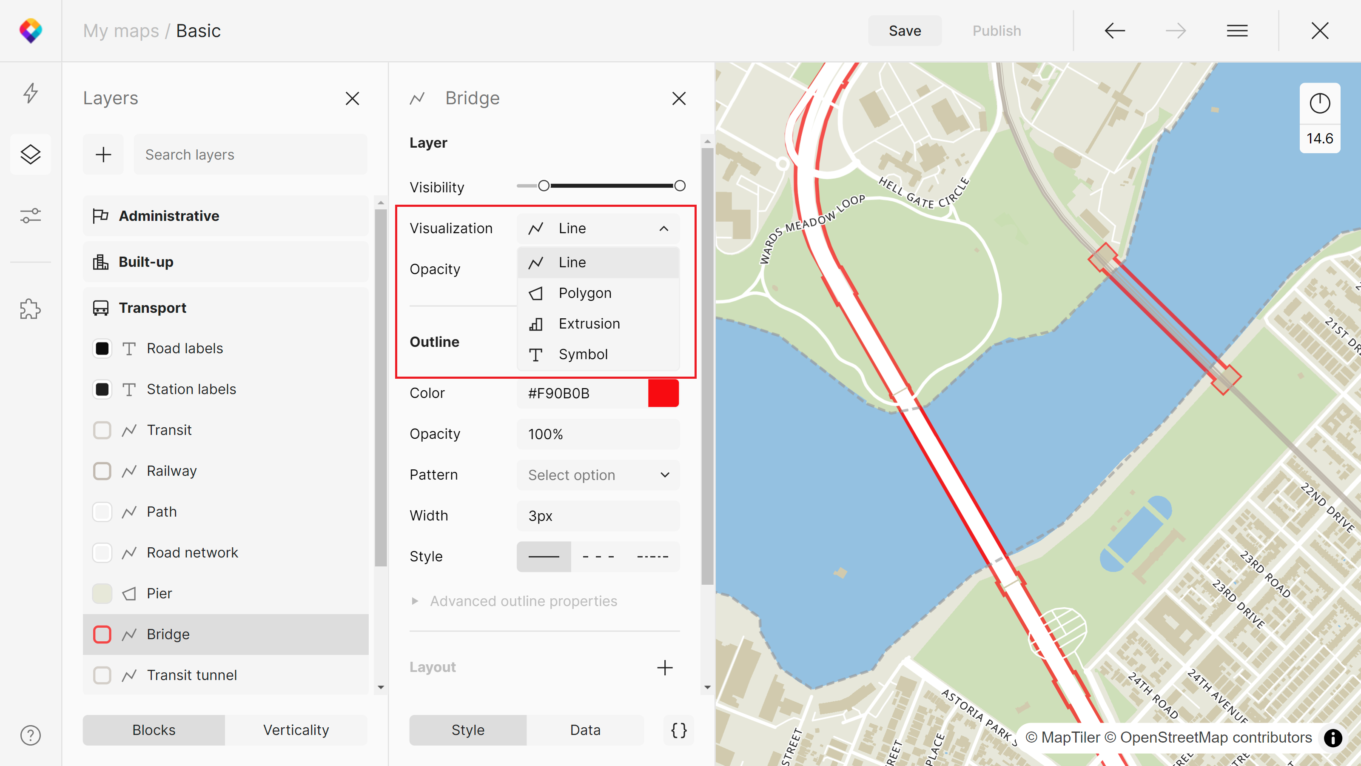Image resolution: width=1361 pixels, height=766 pixels.
Task: Open the Pattern Select option dropdown
Action: [x=598, y=475]
